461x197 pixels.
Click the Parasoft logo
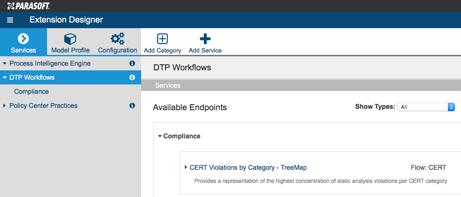[28, 6]
